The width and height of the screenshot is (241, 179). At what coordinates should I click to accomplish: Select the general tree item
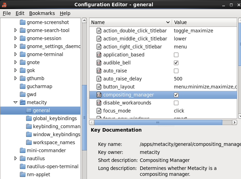coord(40,110)
